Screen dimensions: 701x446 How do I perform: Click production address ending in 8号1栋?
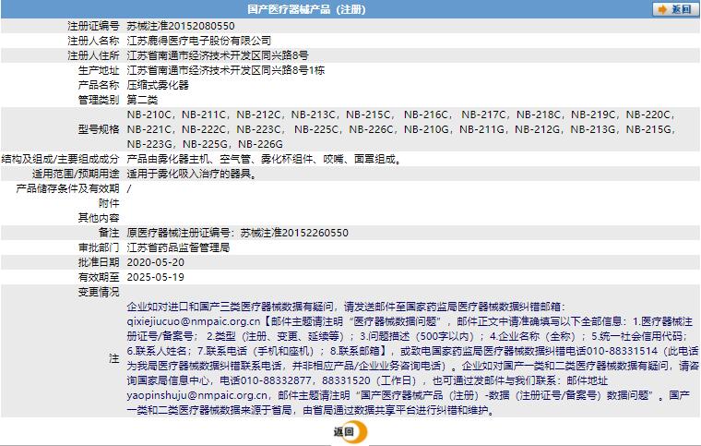coord(226,70)
